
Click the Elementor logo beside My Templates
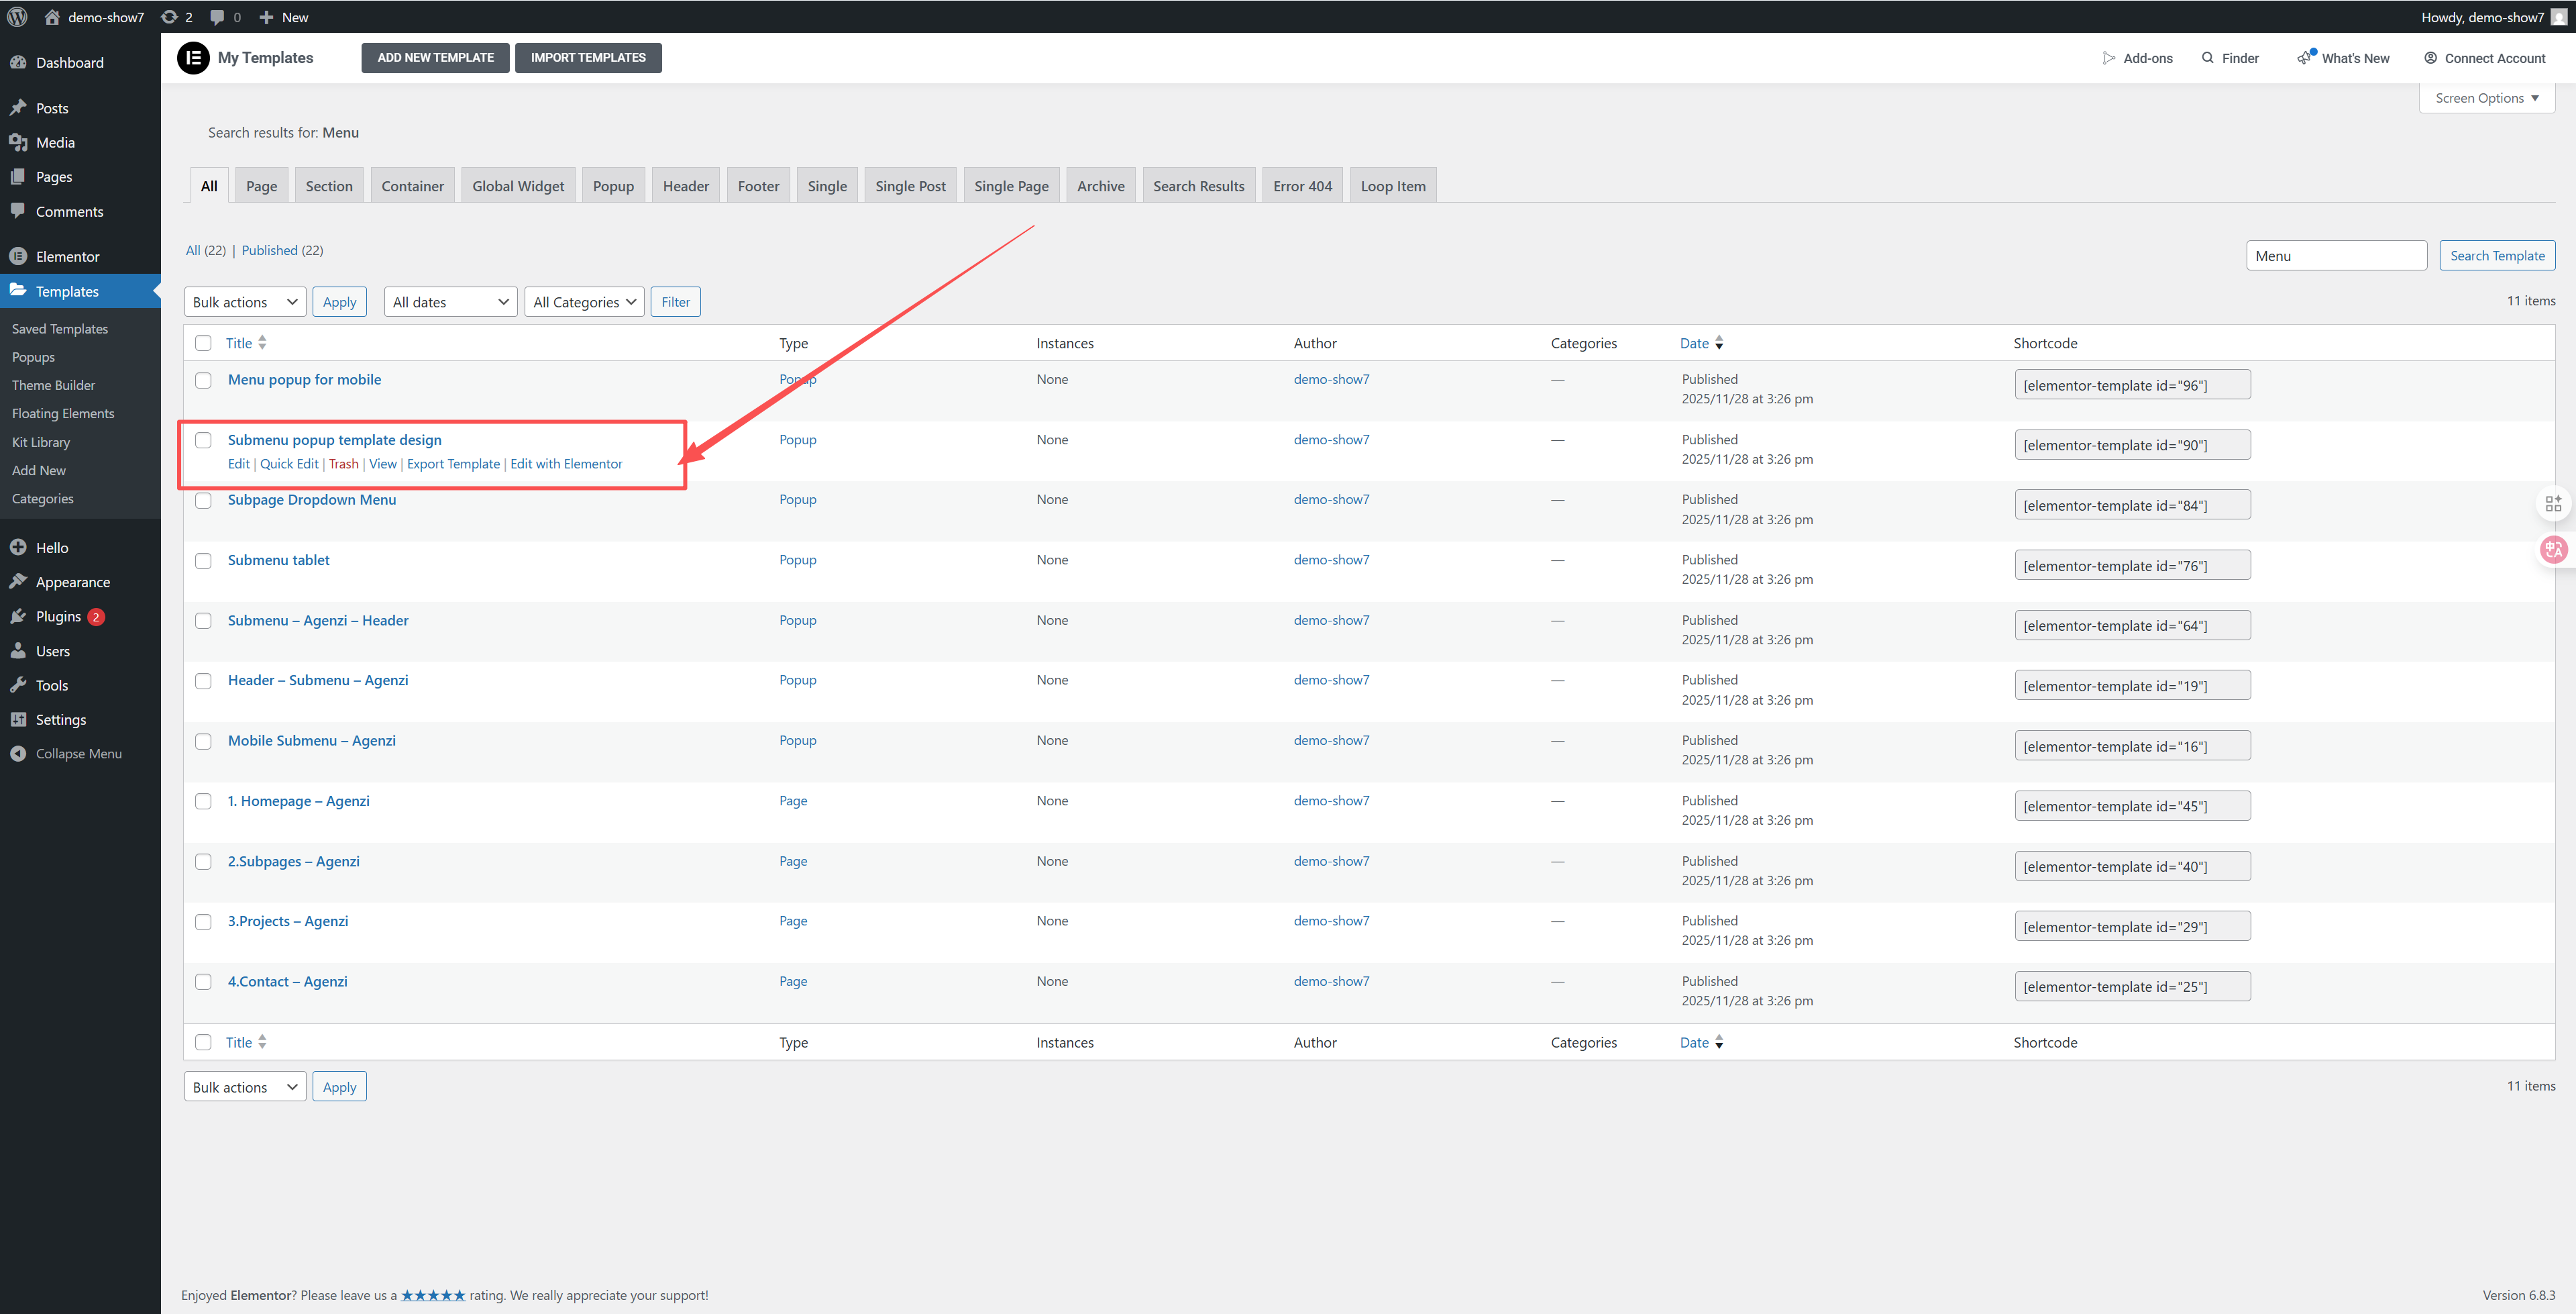(x=193, y=58)
